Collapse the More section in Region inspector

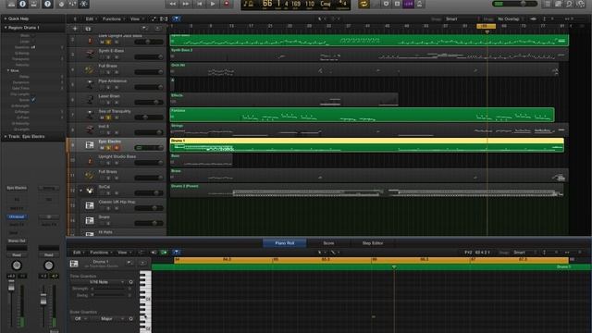point(8,70)
